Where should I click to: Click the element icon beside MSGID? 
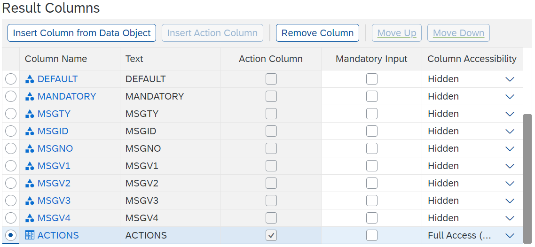(x=30, y=131)
